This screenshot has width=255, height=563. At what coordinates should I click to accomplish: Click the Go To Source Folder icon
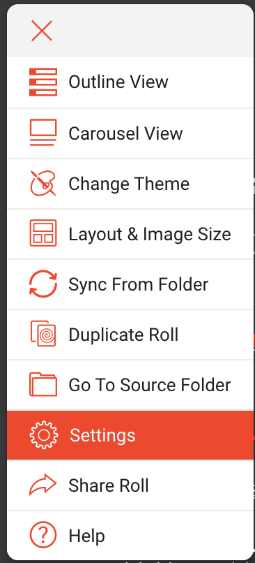[x=43, y=384]
